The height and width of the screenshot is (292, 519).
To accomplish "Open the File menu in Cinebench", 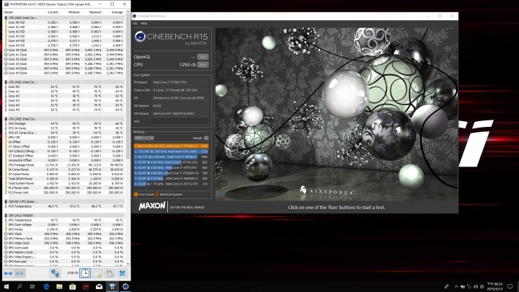I will point(134,23).
